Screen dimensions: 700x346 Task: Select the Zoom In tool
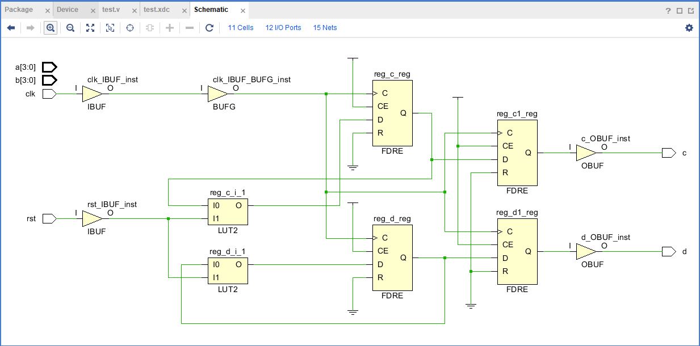(x=50, y=27)
